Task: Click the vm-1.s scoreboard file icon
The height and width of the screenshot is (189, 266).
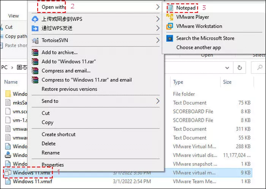Action: [x=8, y=120]
